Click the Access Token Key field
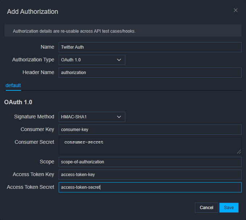Screen dimensions: 246x220 150,175
